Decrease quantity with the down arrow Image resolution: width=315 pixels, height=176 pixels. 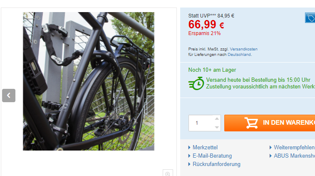point(217,127)
